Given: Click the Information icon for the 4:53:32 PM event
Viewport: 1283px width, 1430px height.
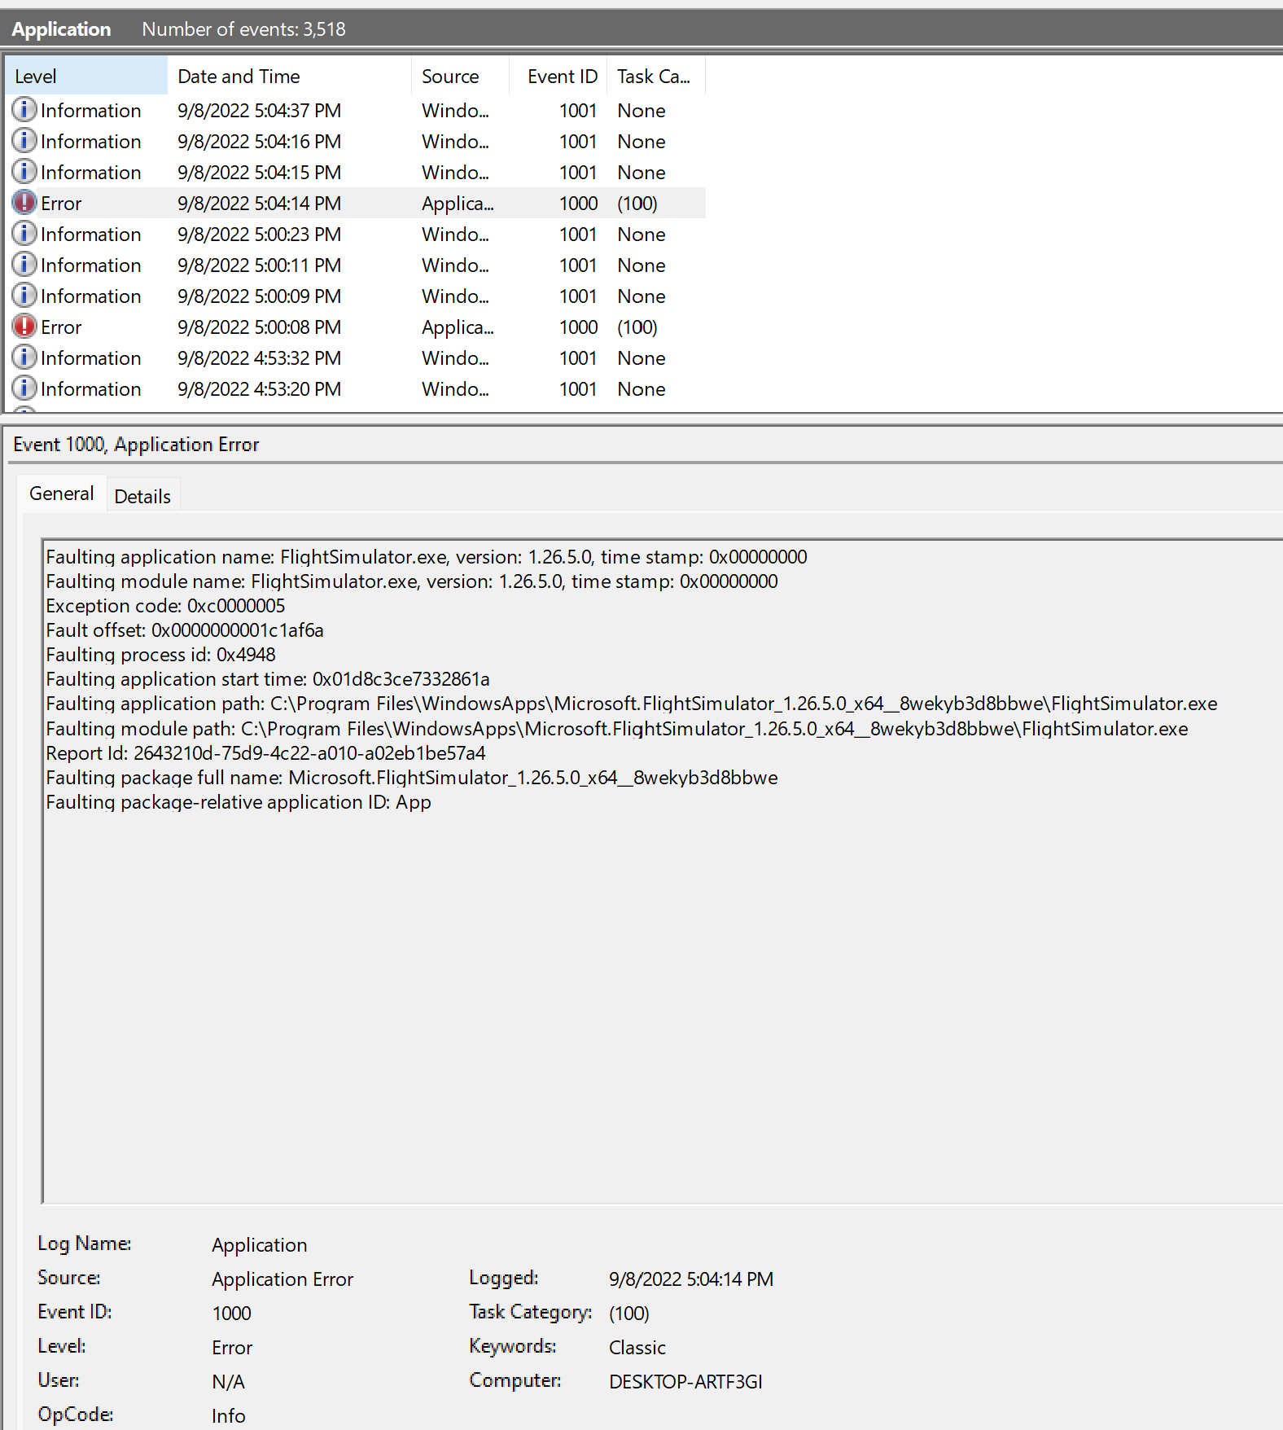Looking at the screenshot, I should 24,357.
